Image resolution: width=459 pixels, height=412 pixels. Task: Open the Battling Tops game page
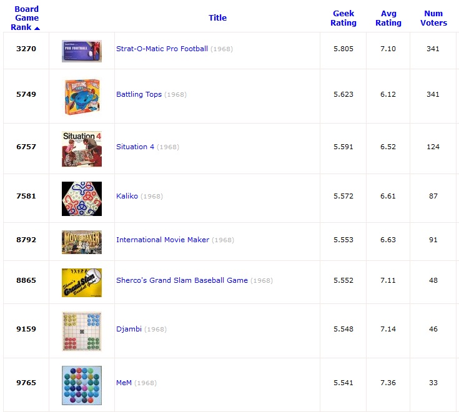[139, 94]
